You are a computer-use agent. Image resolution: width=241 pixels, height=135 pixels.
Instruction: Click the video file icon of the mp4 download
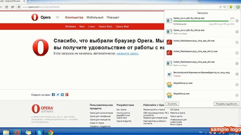(169, 74)
